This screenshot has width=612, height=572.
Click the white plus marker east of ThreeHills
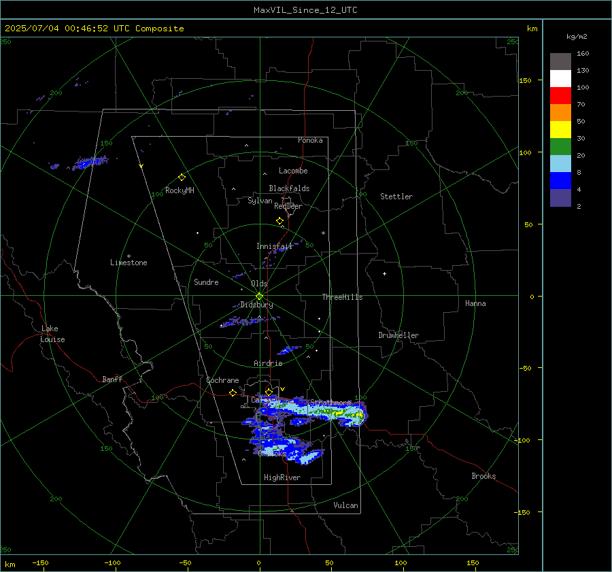point(384,273)
